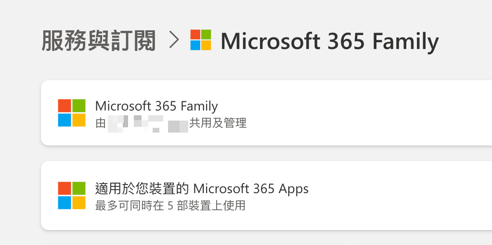
Task: Click red square of 365 Apps card logo
Action: tap(65, 188)
